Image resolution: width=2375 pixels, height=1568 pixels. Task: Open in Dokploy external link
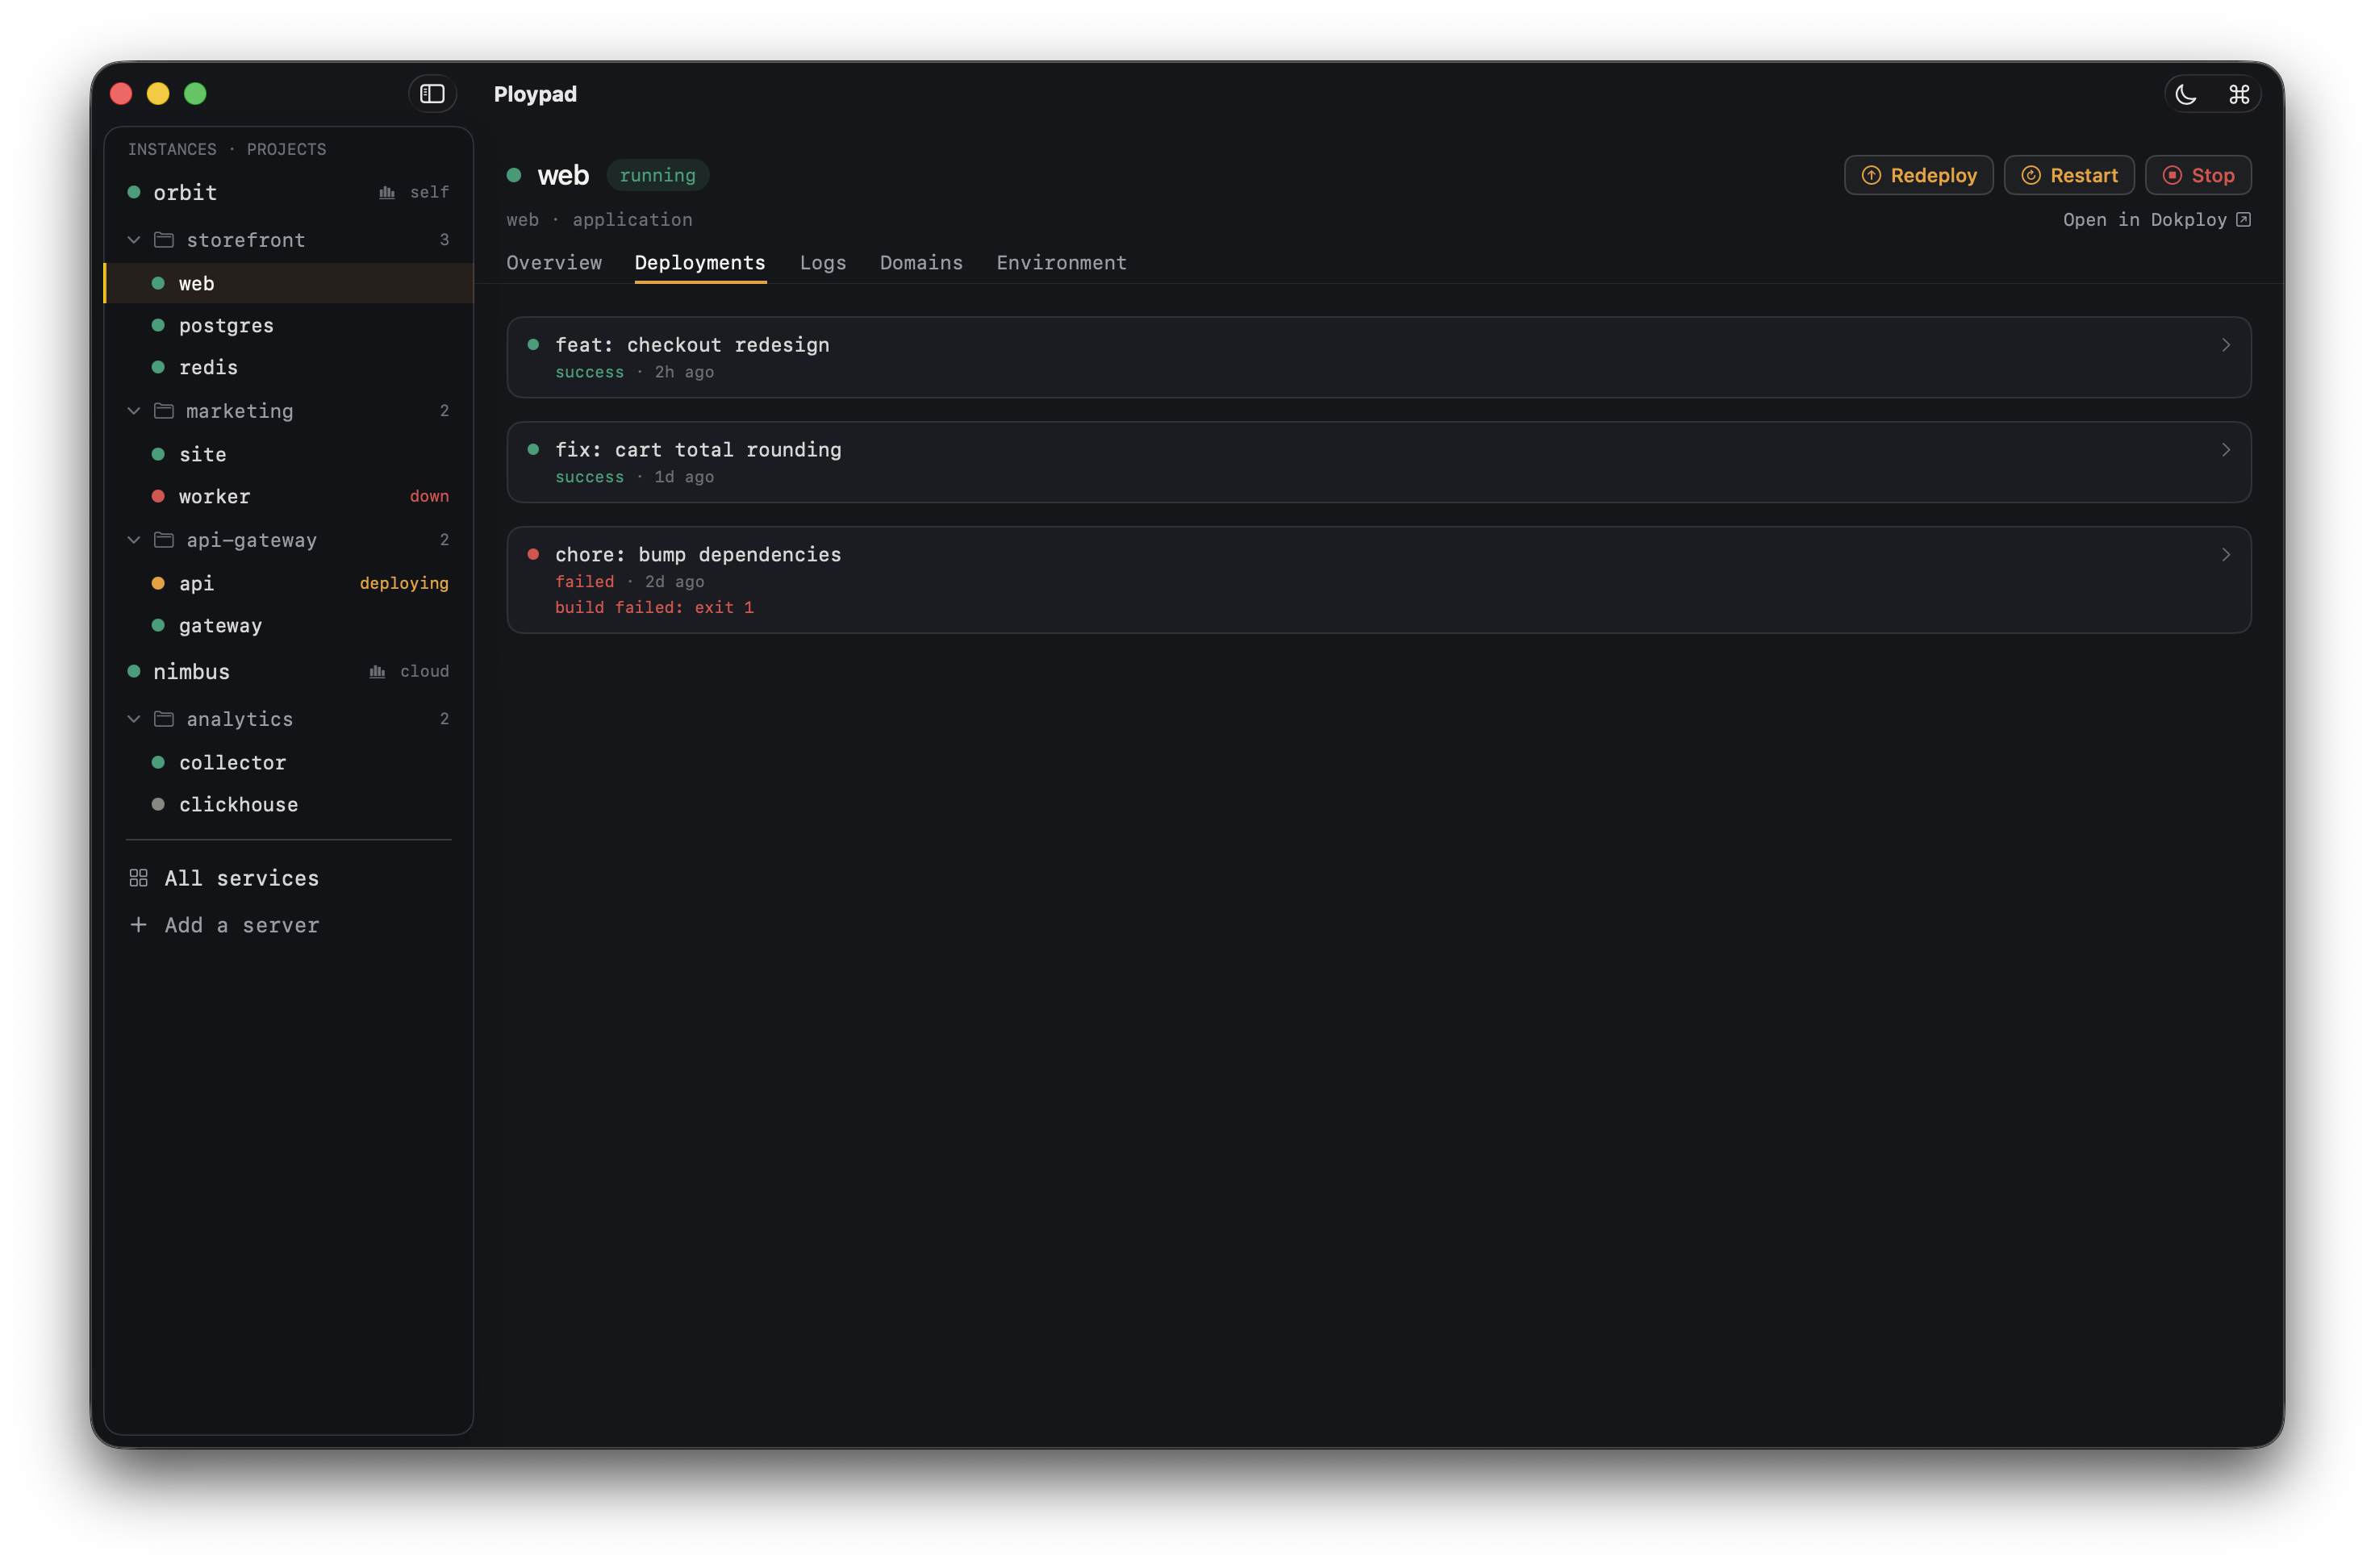pos(2157,220)
